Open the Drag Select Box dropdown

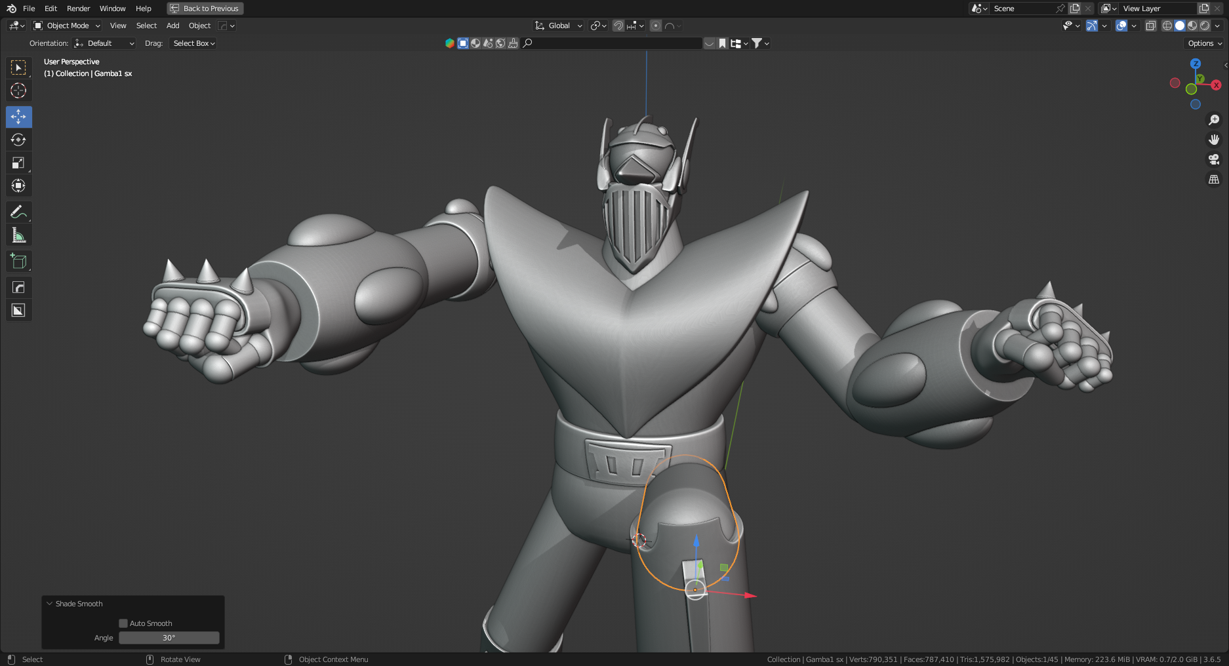[193, 43]
